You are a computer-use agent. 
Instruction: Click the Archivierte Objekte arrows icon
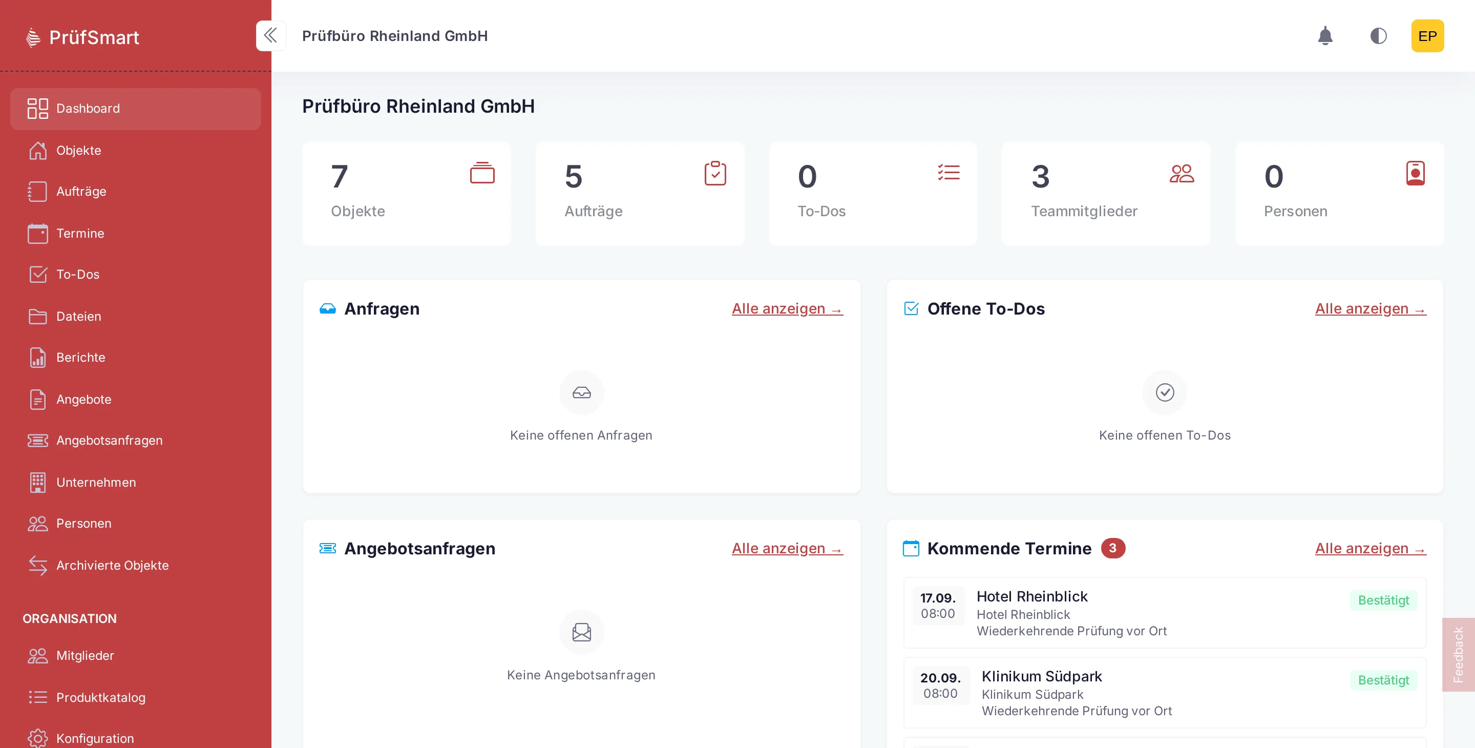(x=38, y=565)
